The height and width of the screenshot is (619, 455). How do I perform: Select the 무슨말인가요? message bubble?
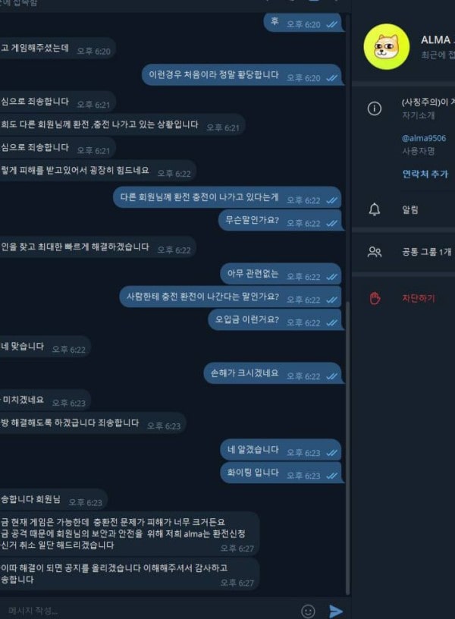click(x=279, y=220)
